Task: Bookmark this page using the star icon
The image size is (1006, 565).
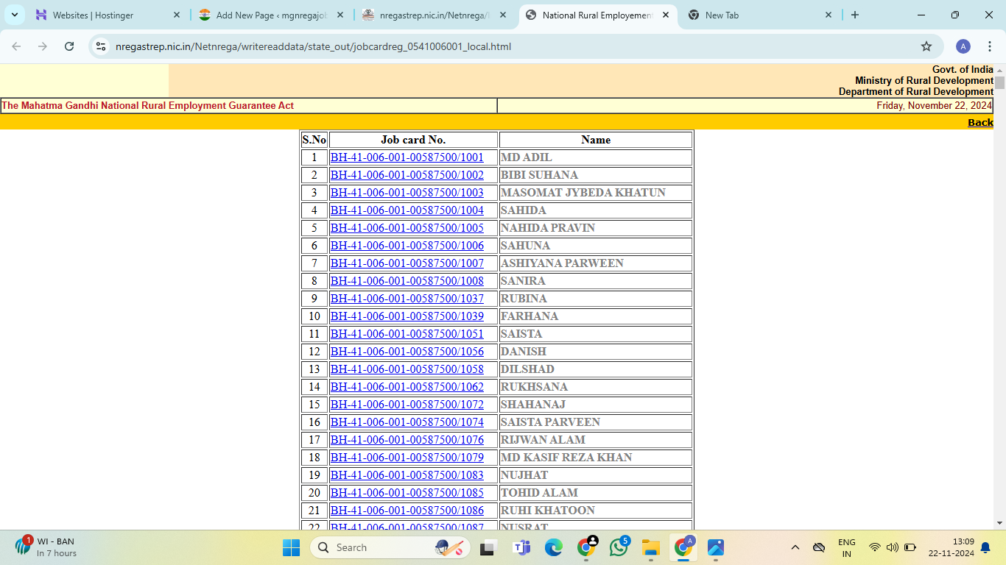Action: tap(927, 46)
